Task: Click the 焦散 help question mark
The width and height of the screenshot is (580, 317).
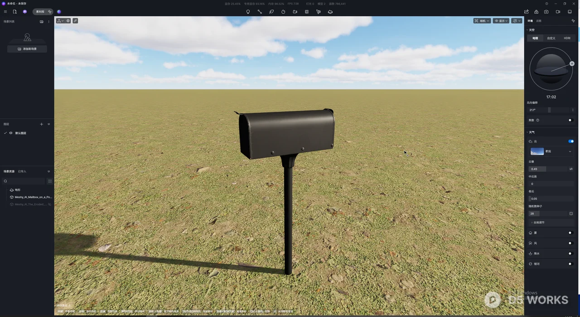Action: click(538, 120)
